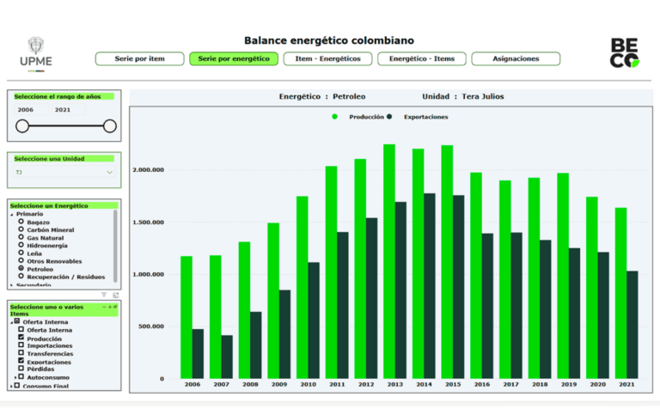Click the right handle of the year slider
This screenshot has height=415, width=660.
[x=110, y=126]
